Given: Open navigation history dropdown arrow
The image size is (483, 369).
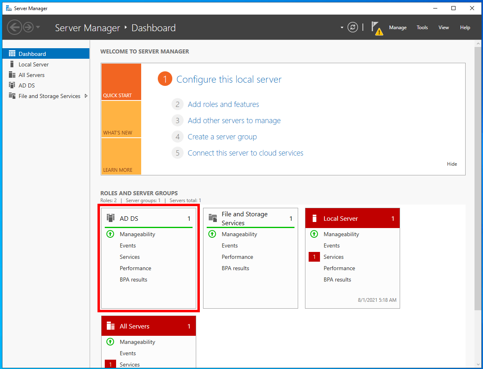Looking at the screenshot, I should tap(38, 28).
